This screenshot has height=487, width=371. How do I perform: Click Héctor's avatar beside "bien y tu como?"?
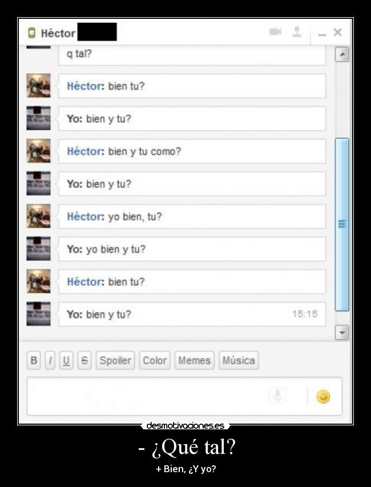click(x=38, y=151)
